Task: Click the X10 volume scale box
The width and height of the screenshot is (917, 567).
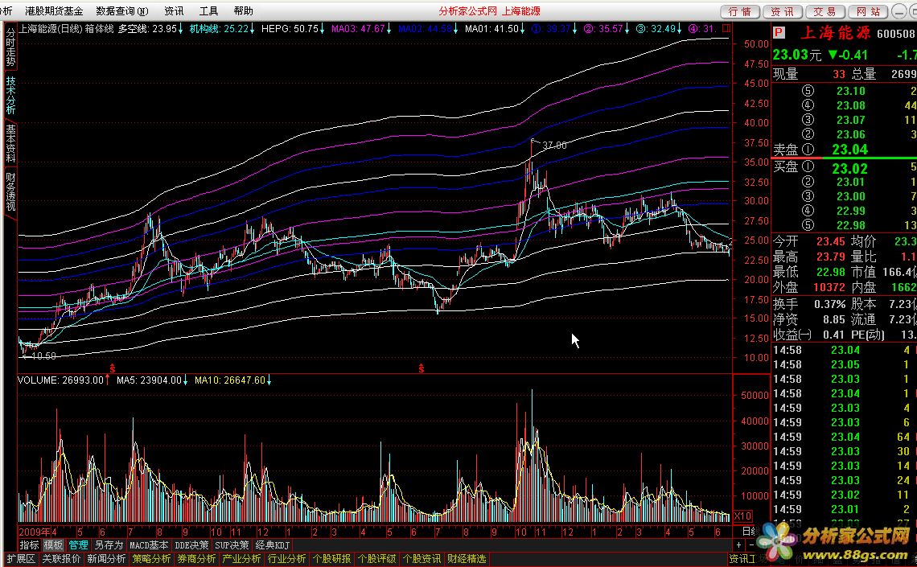Action: (742, 516)
